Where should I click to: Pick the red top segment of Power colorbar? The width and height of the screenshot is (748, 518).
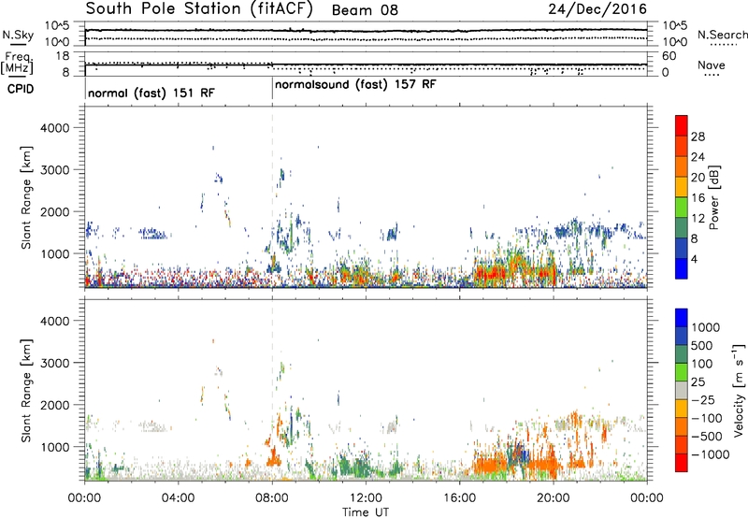click(x=682, y=125)
